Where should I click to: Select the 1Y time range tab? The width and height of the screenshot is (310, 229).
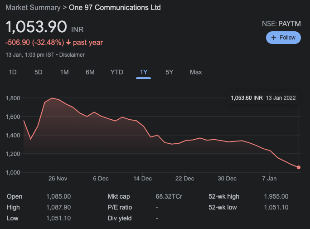pos(144,72)
